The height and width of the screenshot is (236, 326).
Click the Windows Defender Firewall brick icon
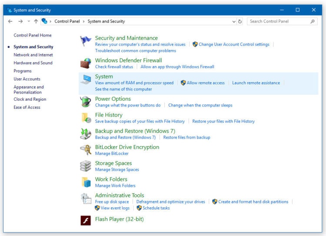[x=86, y=63]
